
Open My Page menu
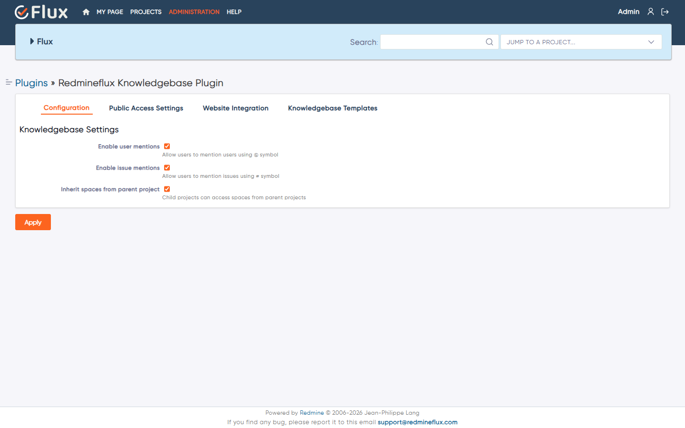pyautogui.click(x=110, y=12)
